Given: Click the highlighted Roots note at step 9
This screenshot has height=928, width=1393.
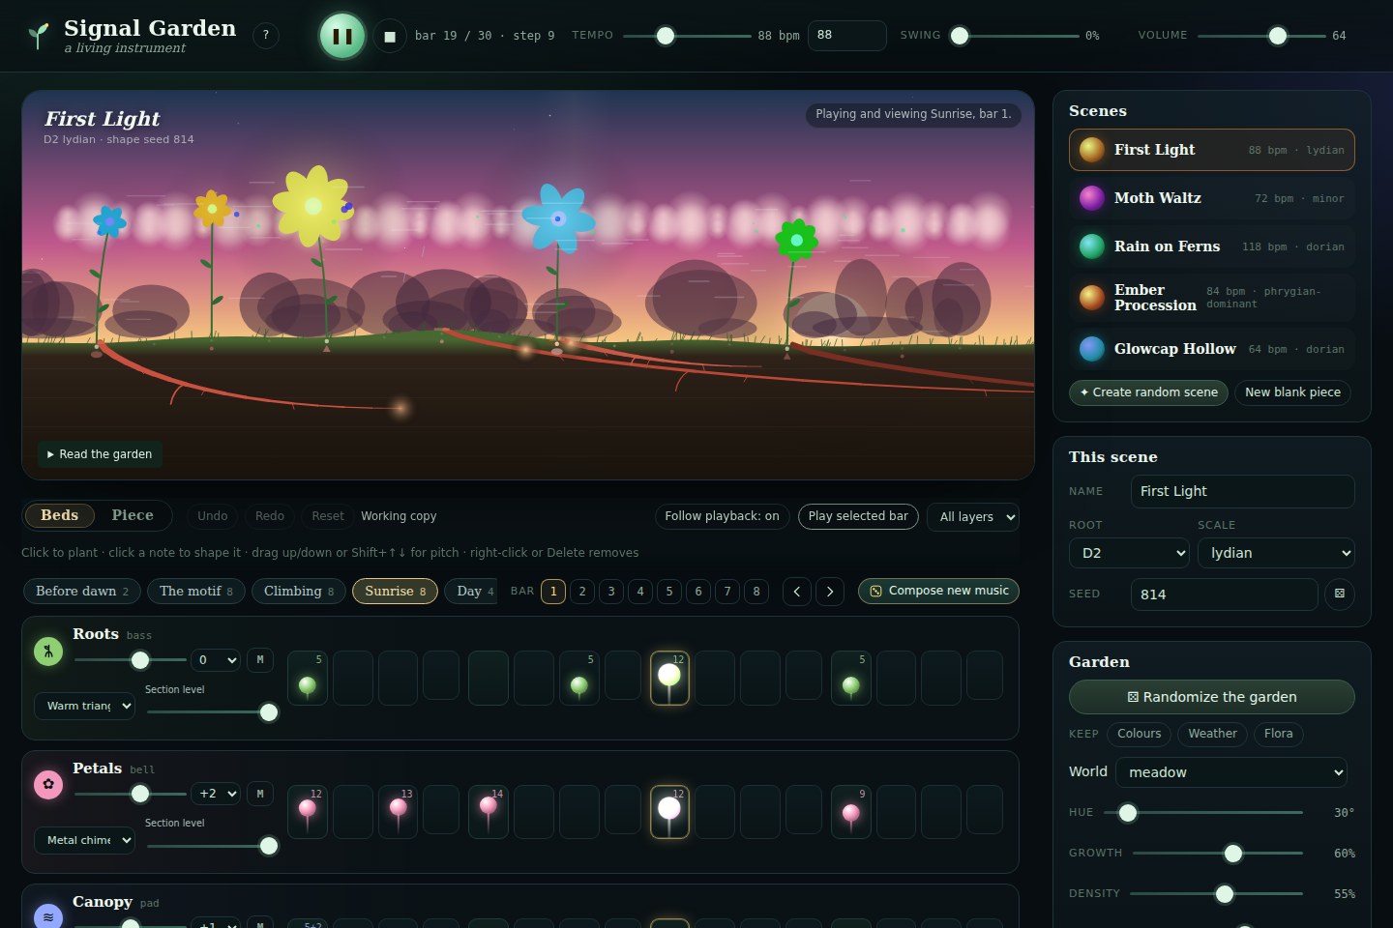Looking at the screenshot, I should 669,678.
